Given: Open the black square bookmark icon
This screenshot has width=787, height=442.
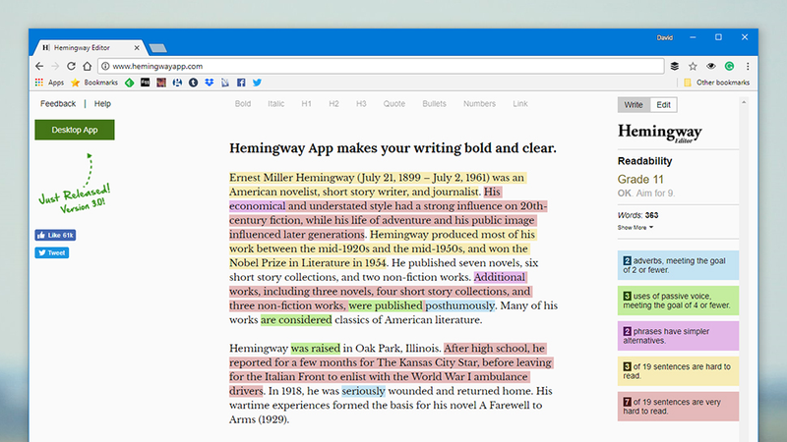Looking at the screenshot, I should (145, 83).
